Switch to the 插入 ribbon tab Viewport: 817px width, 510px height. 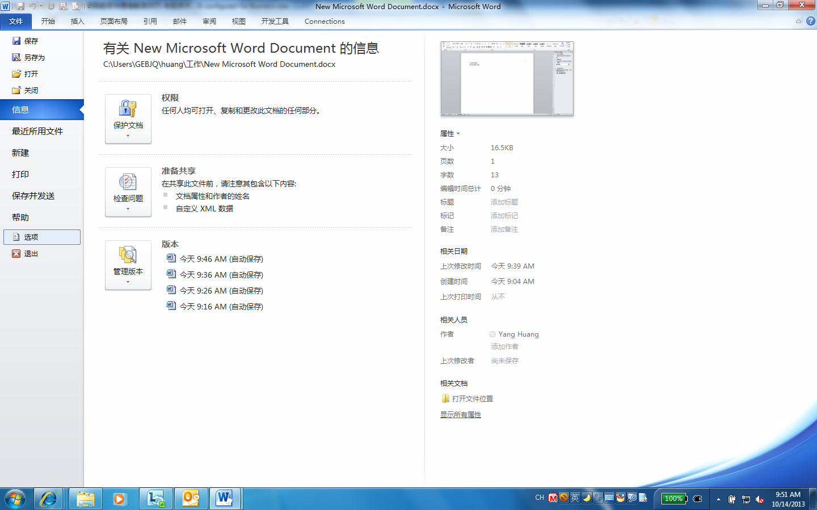(x=77, y=22)
